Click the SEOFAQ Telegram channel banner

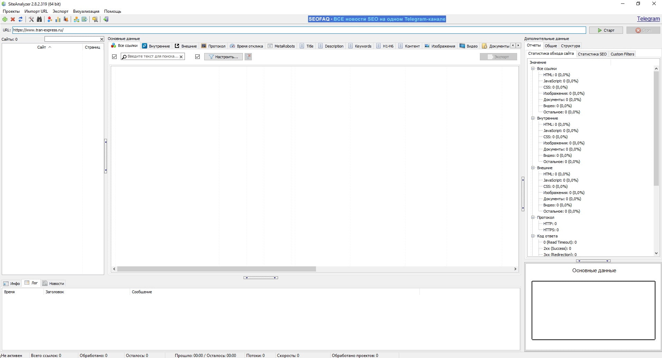(377, 19)
